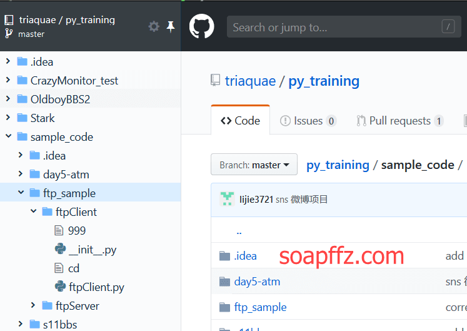Open the py_training repository title link

pyautogui.click(x=324, y=81)
